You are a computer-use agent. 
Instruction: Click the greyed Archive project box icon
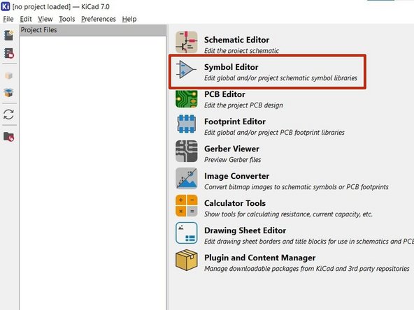point(8,75)
